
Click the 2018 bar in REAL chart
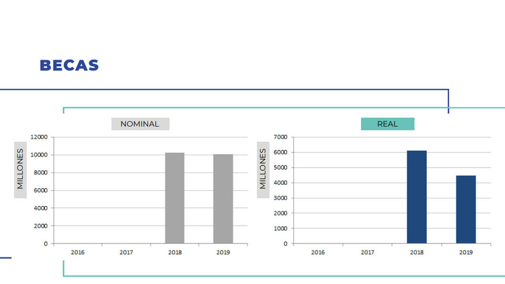pos(417,197)
